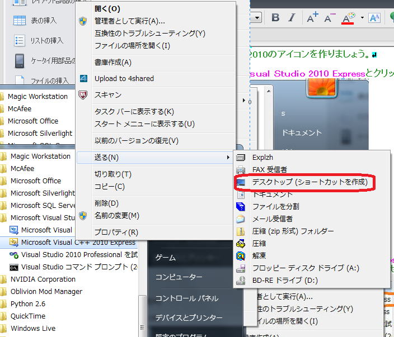394x337 pixels.
Task: Click the 4shared icon beside Upload to 4shared
Action: [x=83, y=79]
